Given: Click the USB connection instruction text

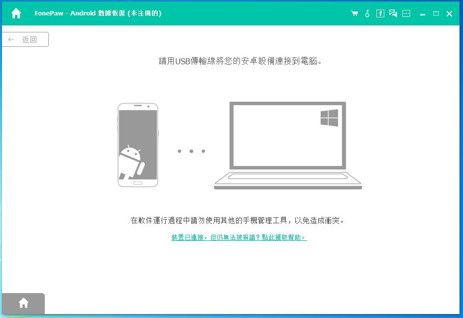Looking at the screenshot, I should (240, 61).
